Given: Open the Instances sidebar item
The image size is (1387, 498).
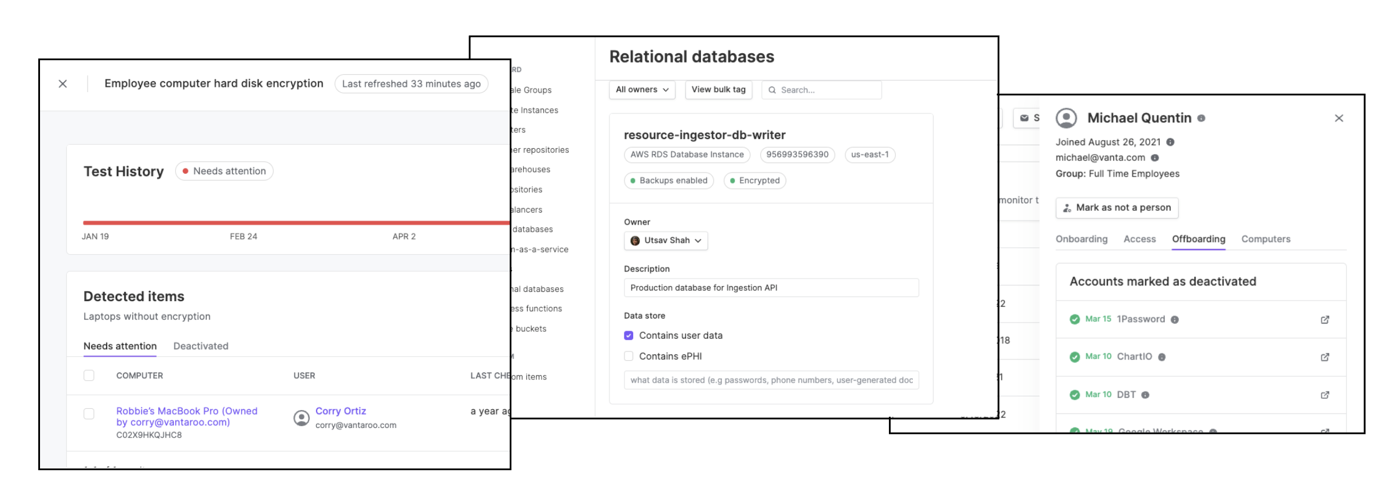Looking at the screenshot, I should pos(535,110).
